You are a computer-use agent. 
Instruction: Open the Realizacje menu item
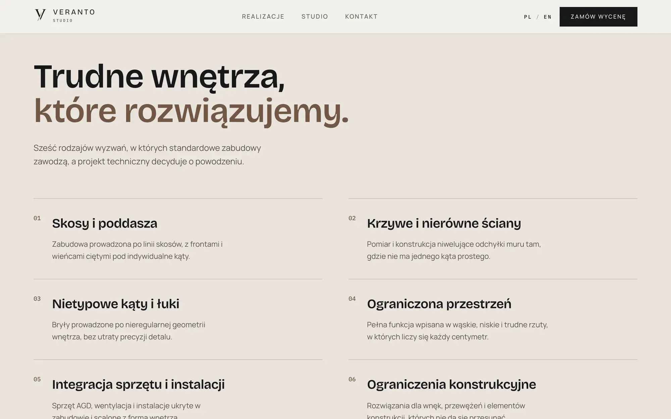263,16
